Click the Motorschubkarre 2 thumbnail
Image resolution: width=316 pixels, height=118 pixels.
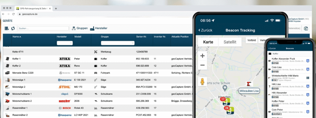point(7,101)
